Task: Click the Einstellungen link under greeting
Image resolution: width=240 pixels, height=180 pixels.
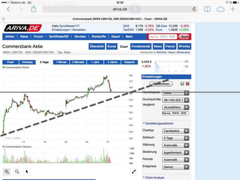Action: click(x=61, y=30)
